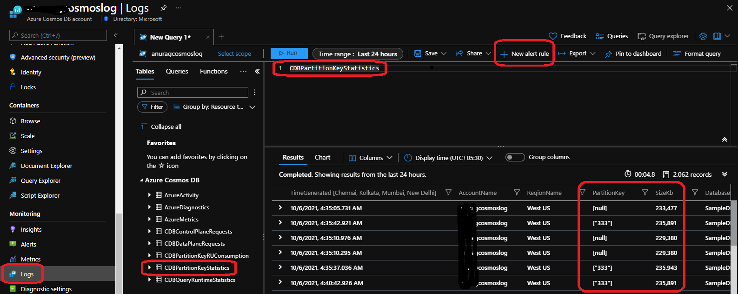Switch to the Chart tab
The width and height of the screenshot is (738, 294).
[322, 157]
